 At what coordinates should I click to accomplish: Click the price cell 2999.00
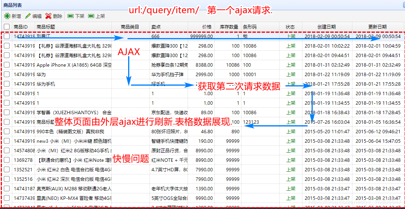[x=204, y=75]
